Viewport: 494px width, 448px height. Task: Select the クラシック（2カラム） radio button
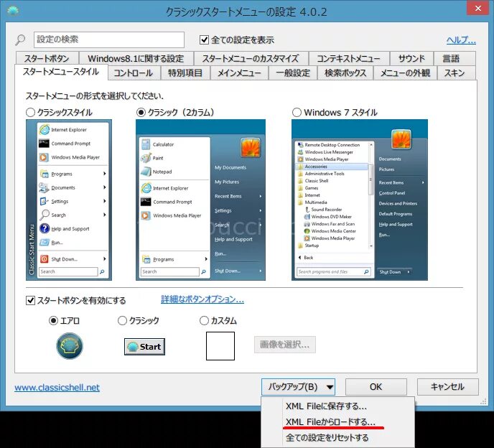point(141,113)
